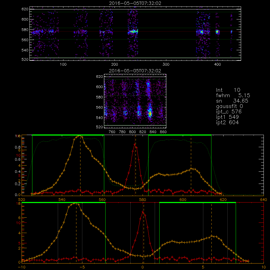
Task: Click the 800 x-axis label of middle image
Action: pos(132,132)
